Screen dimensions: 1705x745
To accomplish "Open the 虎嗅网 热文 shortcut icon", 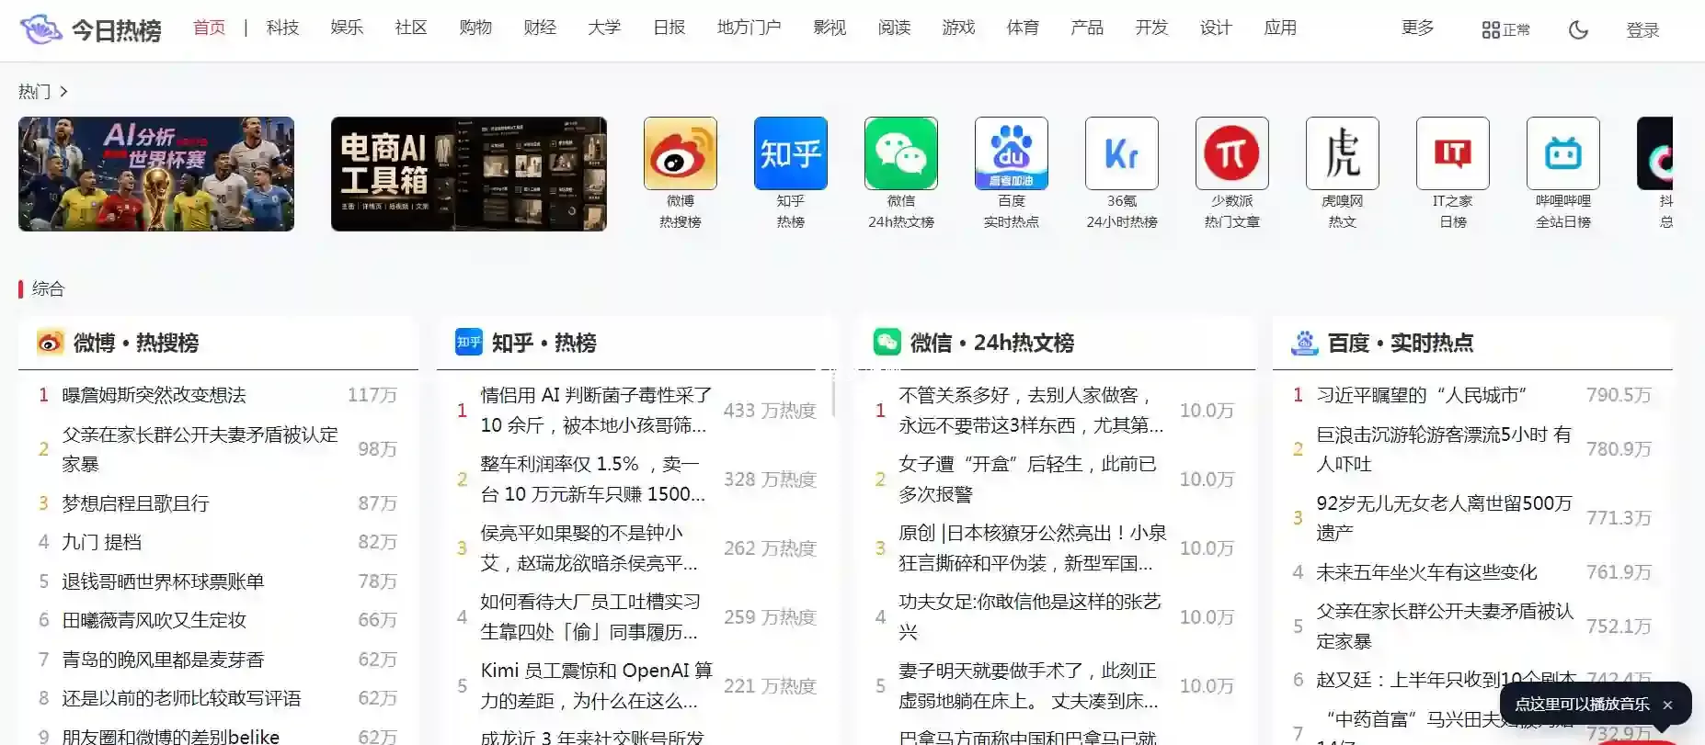I will [1343, 153].
